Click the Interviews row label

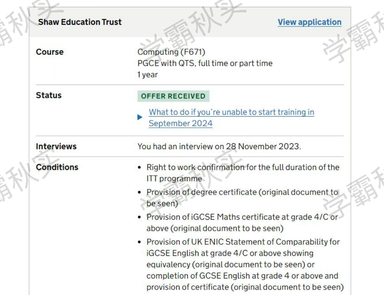tap(56, 146)
